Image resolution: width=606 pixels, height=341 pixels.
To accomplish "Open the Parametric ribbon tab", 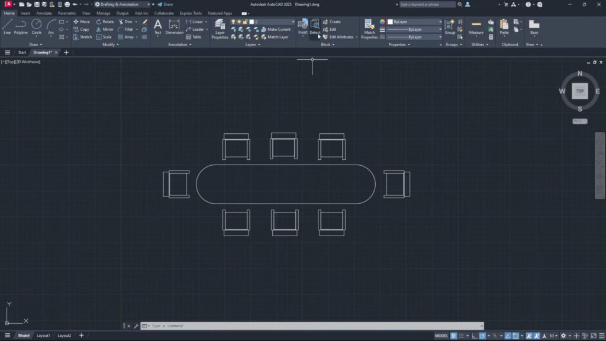I will click(67, 13).
